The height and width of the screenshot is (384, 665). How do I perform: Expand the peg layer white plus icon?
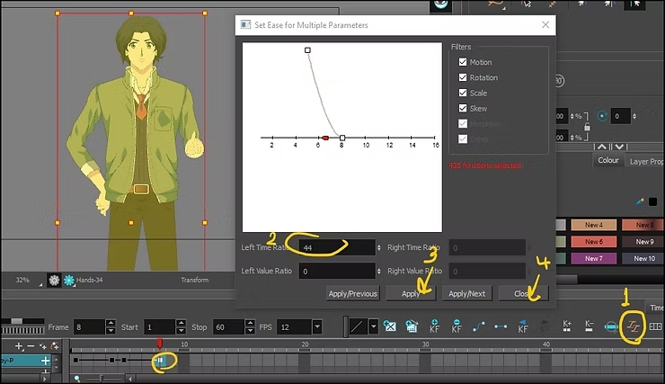45,361
